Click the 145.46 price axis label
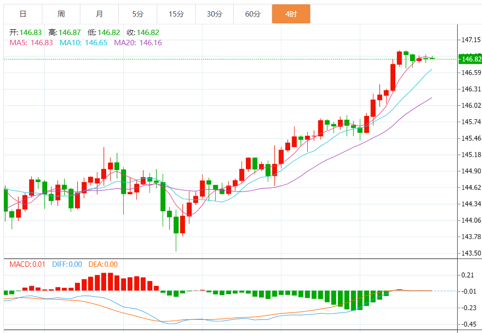This screenshot has width=482, height=333. coord(471,138)
